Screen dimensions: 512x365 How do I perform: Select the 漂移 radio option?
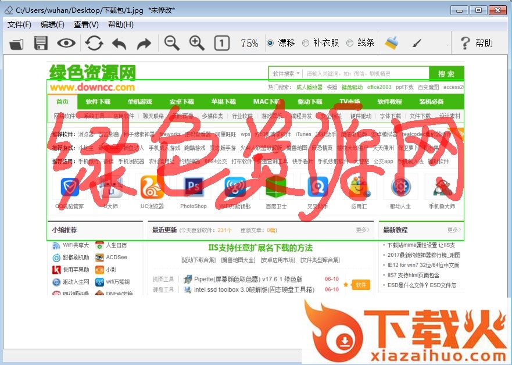281,43
